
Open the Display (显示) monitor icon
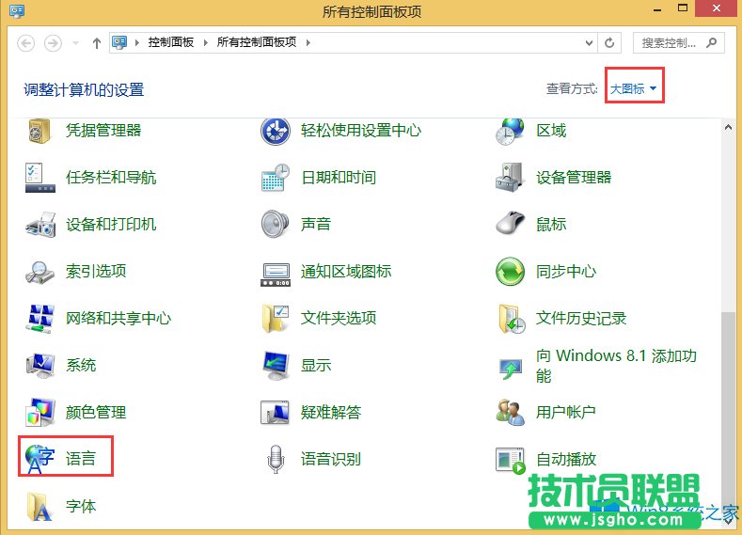[x=276, y=366]
